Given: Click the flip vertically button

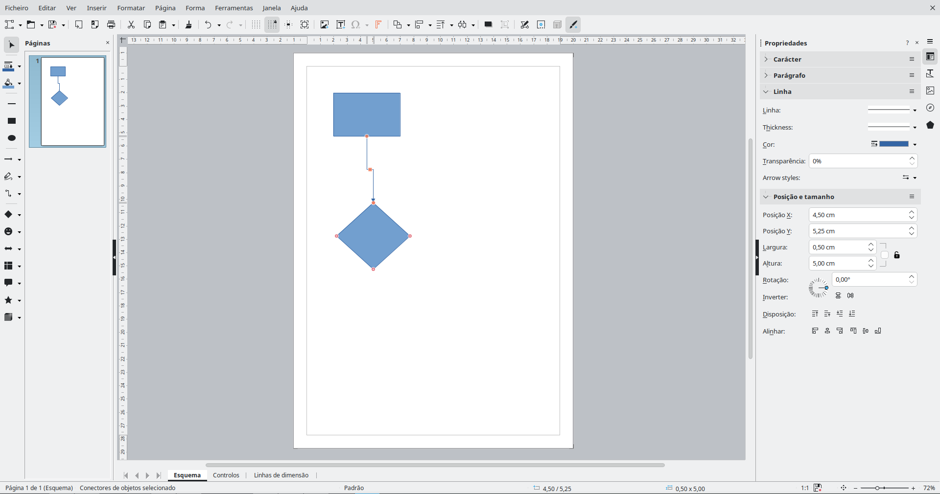Looking at the screenshot, I should (x=838, y=295).
